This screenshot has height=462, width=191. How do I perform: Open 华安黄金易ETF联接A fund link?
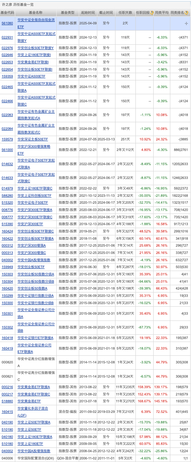point(34,387)
